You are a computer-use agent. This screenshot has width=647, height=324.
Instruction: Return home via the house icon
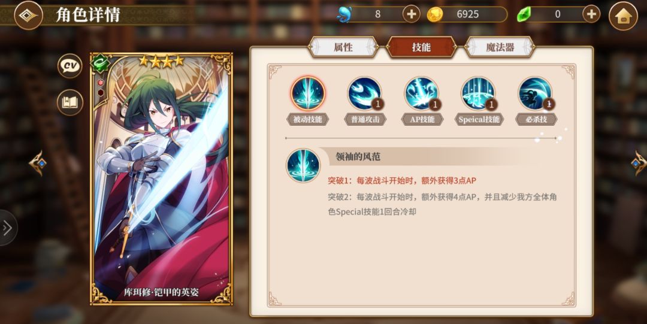click(x=623, y=16)
